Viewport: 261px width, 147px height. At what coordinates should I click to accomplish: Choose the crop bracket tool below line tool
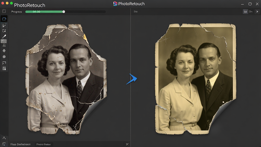[4, 31]
